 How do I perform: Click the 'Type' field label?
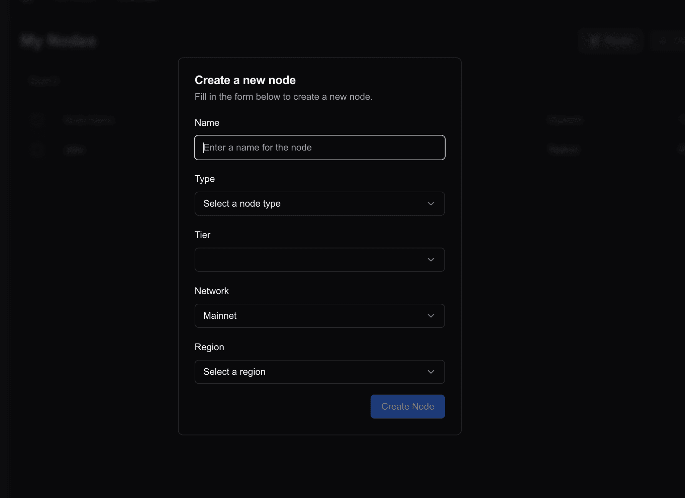(x=204, y=179)
